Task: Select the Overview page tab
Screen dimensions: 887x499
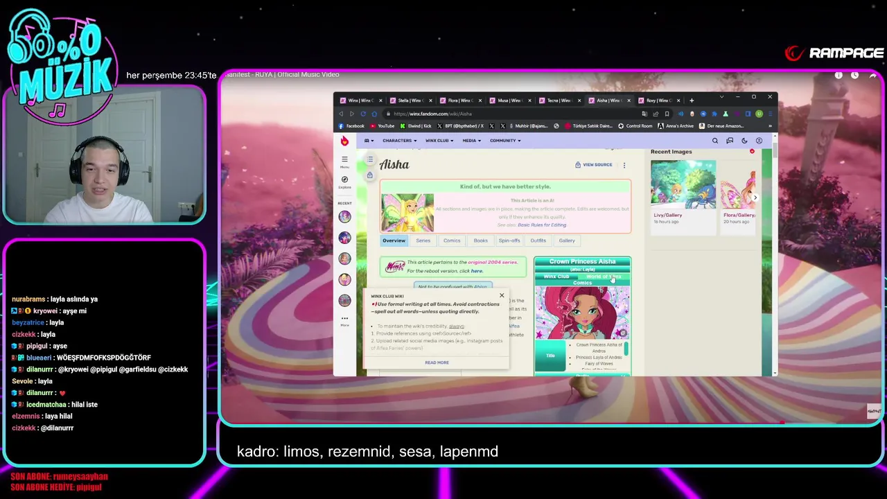Action: pyautogui.click(x=394, y=240)
